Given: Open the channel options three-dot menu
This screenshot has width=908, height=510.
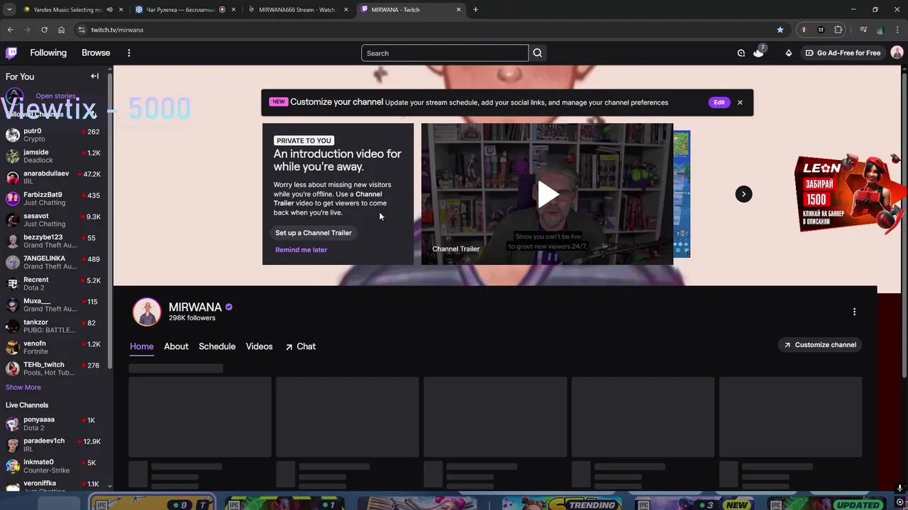Looking at the screenshot, I should 854,312.
